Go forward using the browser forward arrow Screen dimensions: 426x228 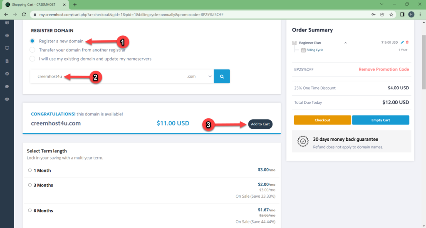(x=15, y=15)
